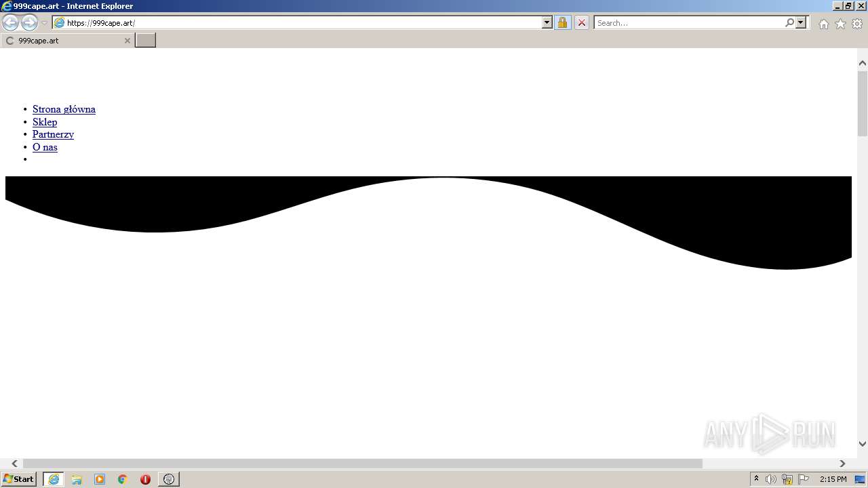
Task: Close the 999cape.art tab
Action: point(127,41)
